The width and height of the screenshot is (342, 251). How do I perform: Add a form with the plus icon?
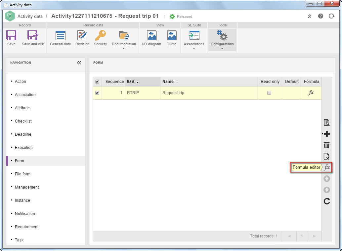tap(326, 134)
